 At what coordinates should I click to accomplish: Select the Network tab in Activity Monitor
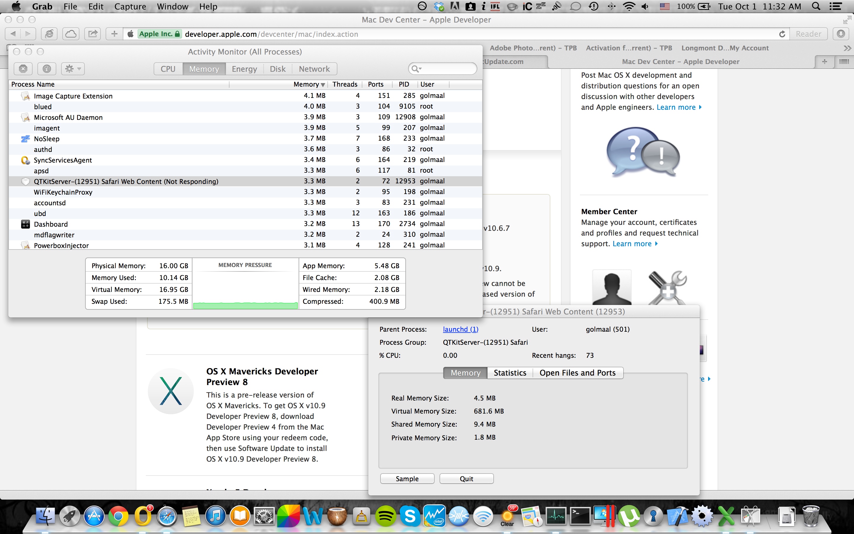point(314,69)
